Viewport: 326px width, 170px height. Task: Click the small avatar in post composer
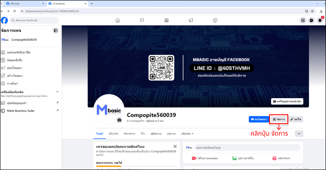tap(189, 147)
